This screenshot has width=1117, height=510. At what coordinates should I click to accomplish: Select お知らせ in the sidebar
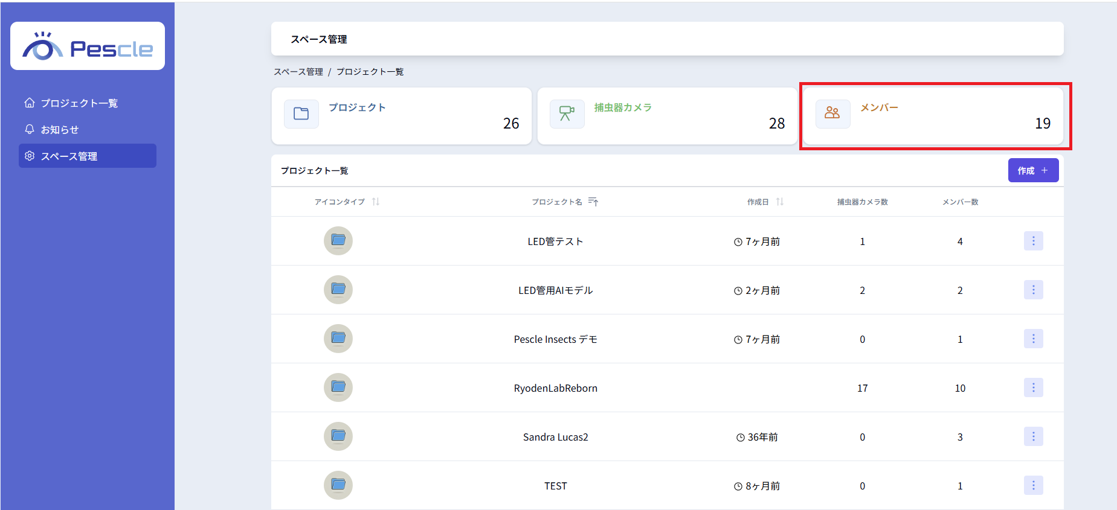click(59, 130)
